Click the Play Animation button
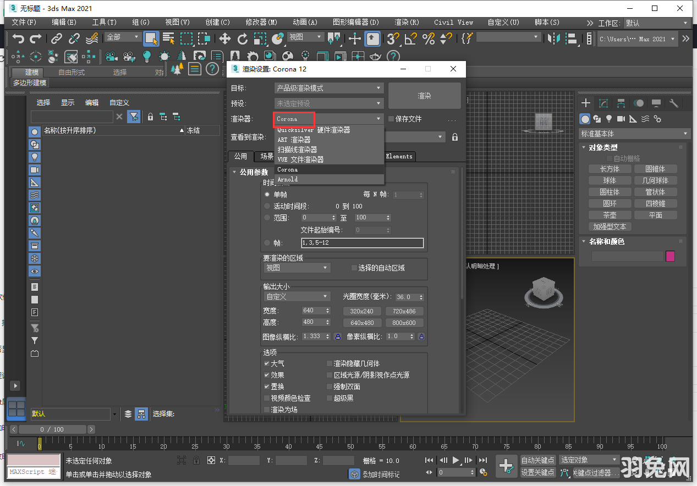697x486 pixels. pos(455,460)
